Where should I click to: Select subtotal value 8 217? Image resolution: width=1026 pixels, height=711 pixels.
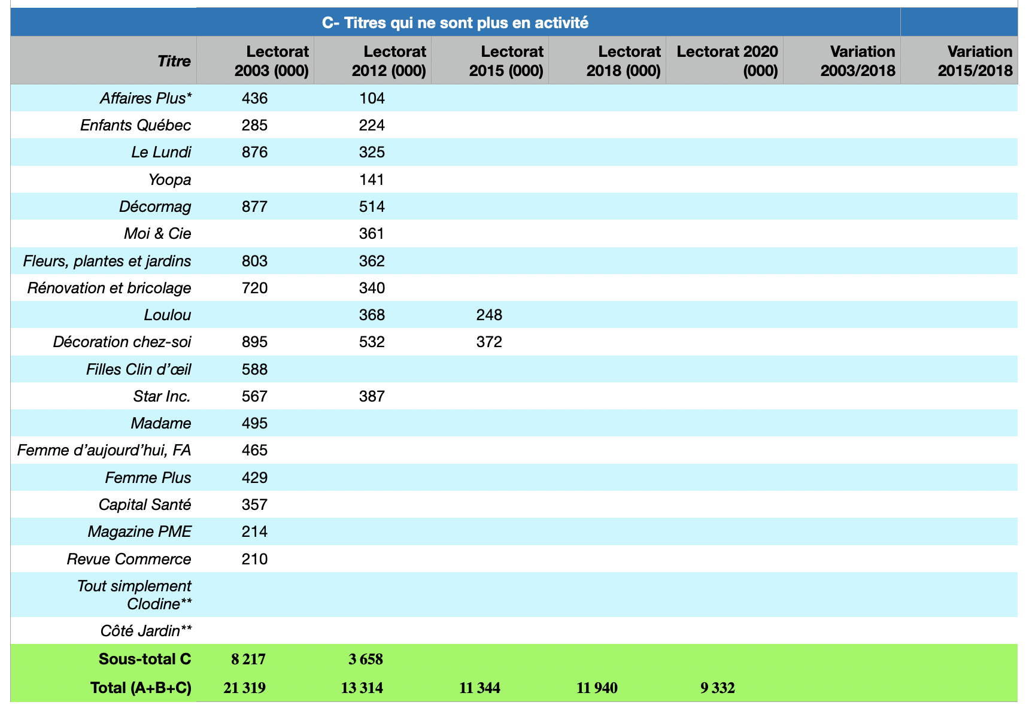pos(248,660)
